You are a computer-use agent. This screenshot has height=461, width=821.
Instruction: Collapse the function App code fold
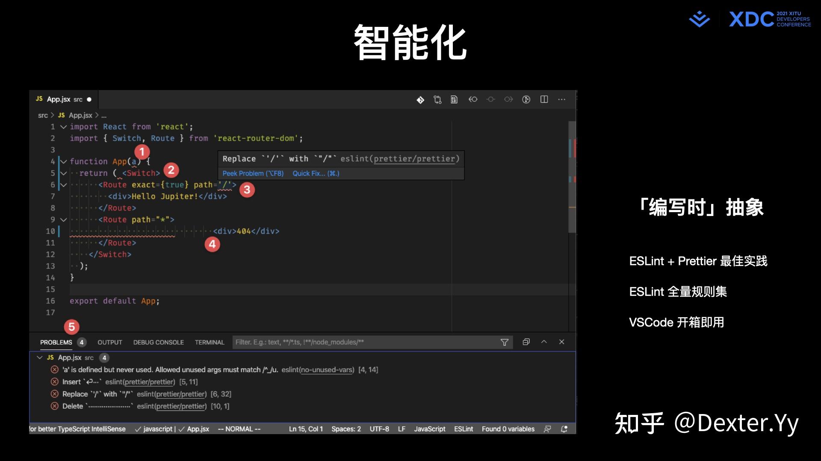pos(63,161)
